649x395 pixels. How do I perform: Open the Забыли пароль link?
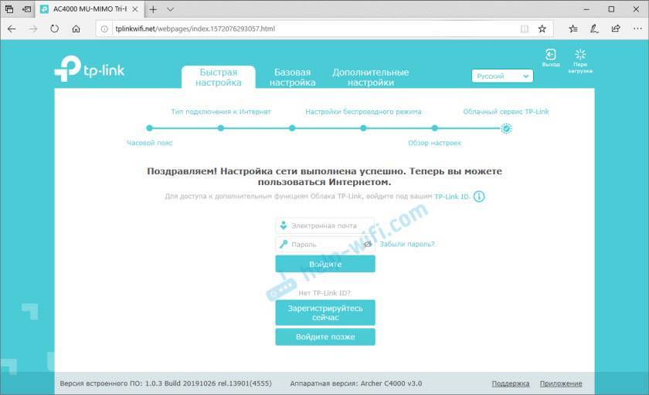[407, 245]
